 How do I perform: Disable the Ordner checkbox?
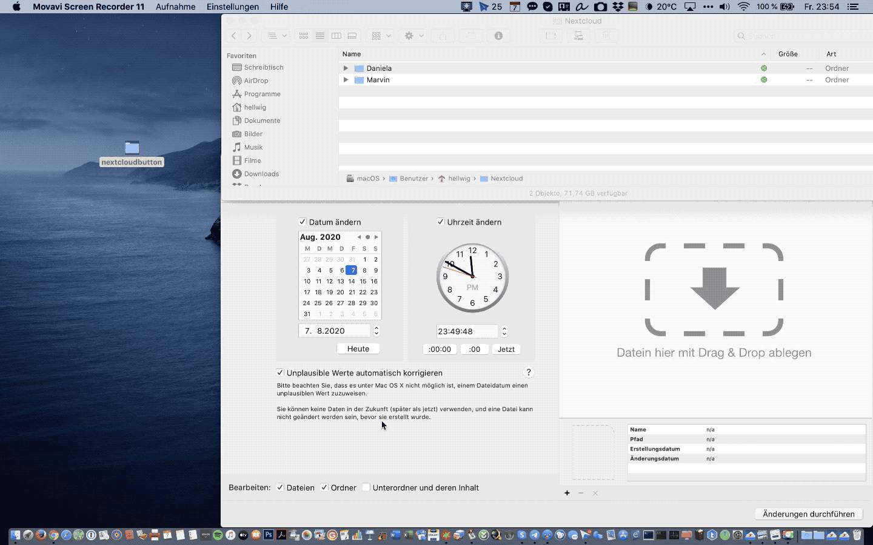pyautogui.click(x=325, y=487)
